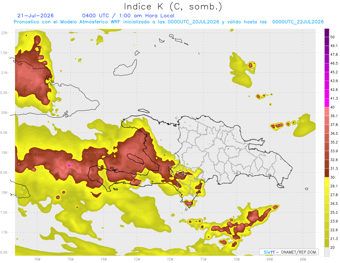
Task: Click the '71W' longitude label
Action: click(203, 259)
